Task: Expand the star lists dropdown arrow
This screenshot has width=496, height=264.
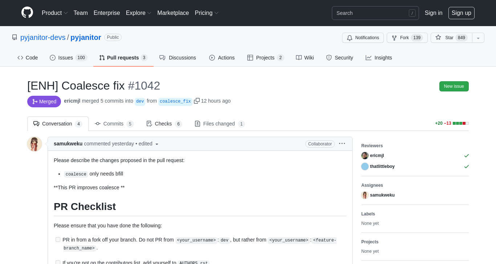Action: pos(478,38)
